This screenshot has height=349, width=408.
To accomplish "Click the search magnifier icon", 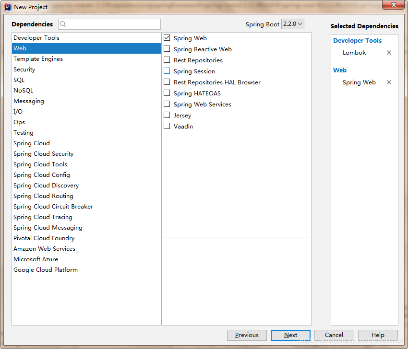I will pos(63,24).
